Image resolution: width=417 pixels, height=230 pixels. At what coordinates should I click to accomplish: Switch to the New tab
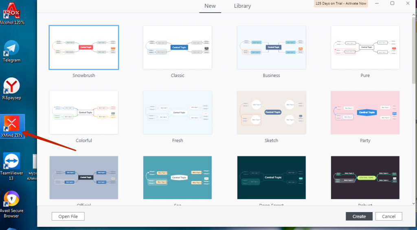210,6
